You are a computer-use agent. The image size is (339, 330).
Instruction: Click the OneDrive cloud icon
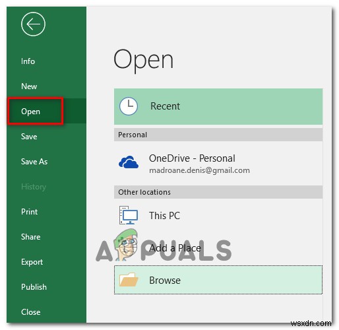[129, 162]
